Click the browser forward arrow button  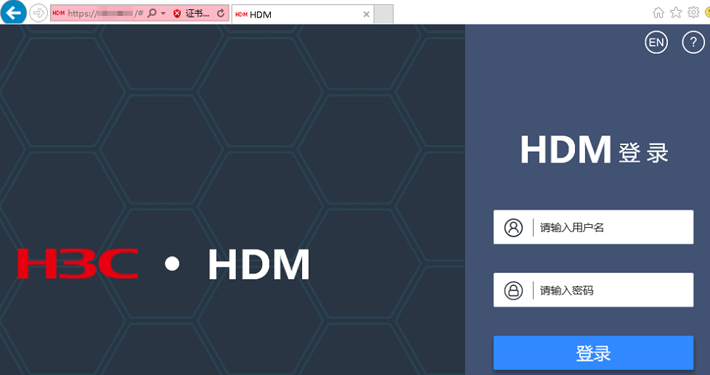click(38, 13)
